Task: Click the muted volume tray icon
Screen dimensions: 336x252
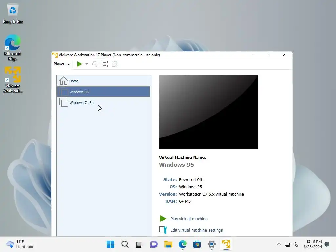Action: 296,244
